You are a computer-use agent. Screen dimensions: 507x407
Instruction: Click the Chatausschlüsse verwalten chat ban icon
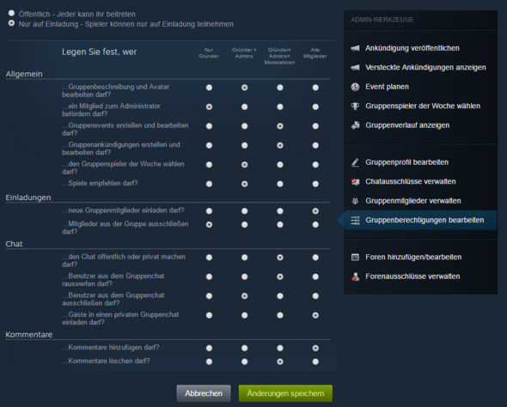click(355, 181)
